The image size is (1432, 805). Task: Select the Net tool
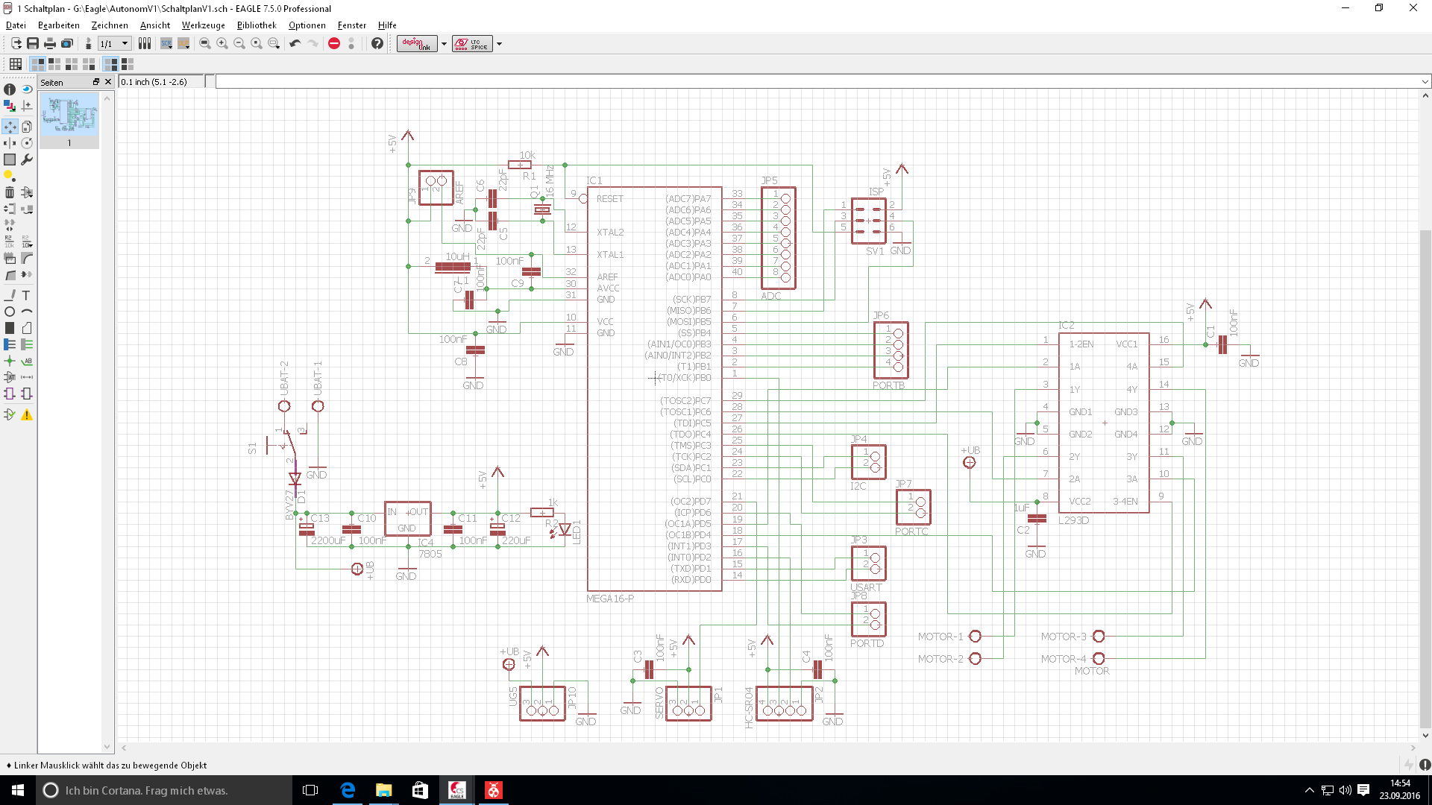pos(27,344)
